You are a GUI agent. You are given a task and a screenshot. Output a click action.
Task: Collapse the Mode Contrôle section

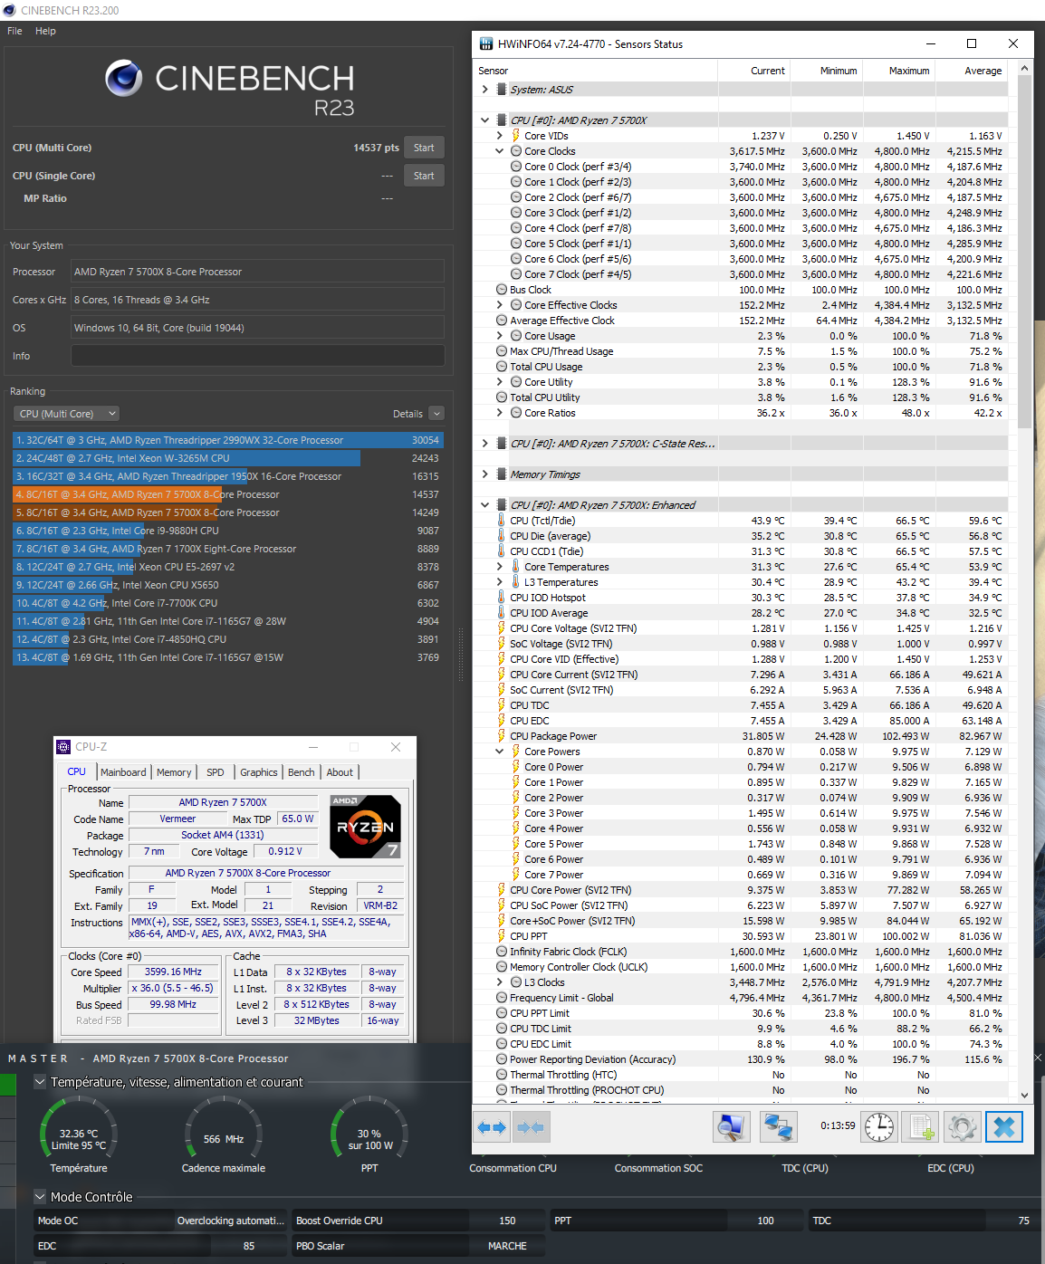click(40, 1197)
